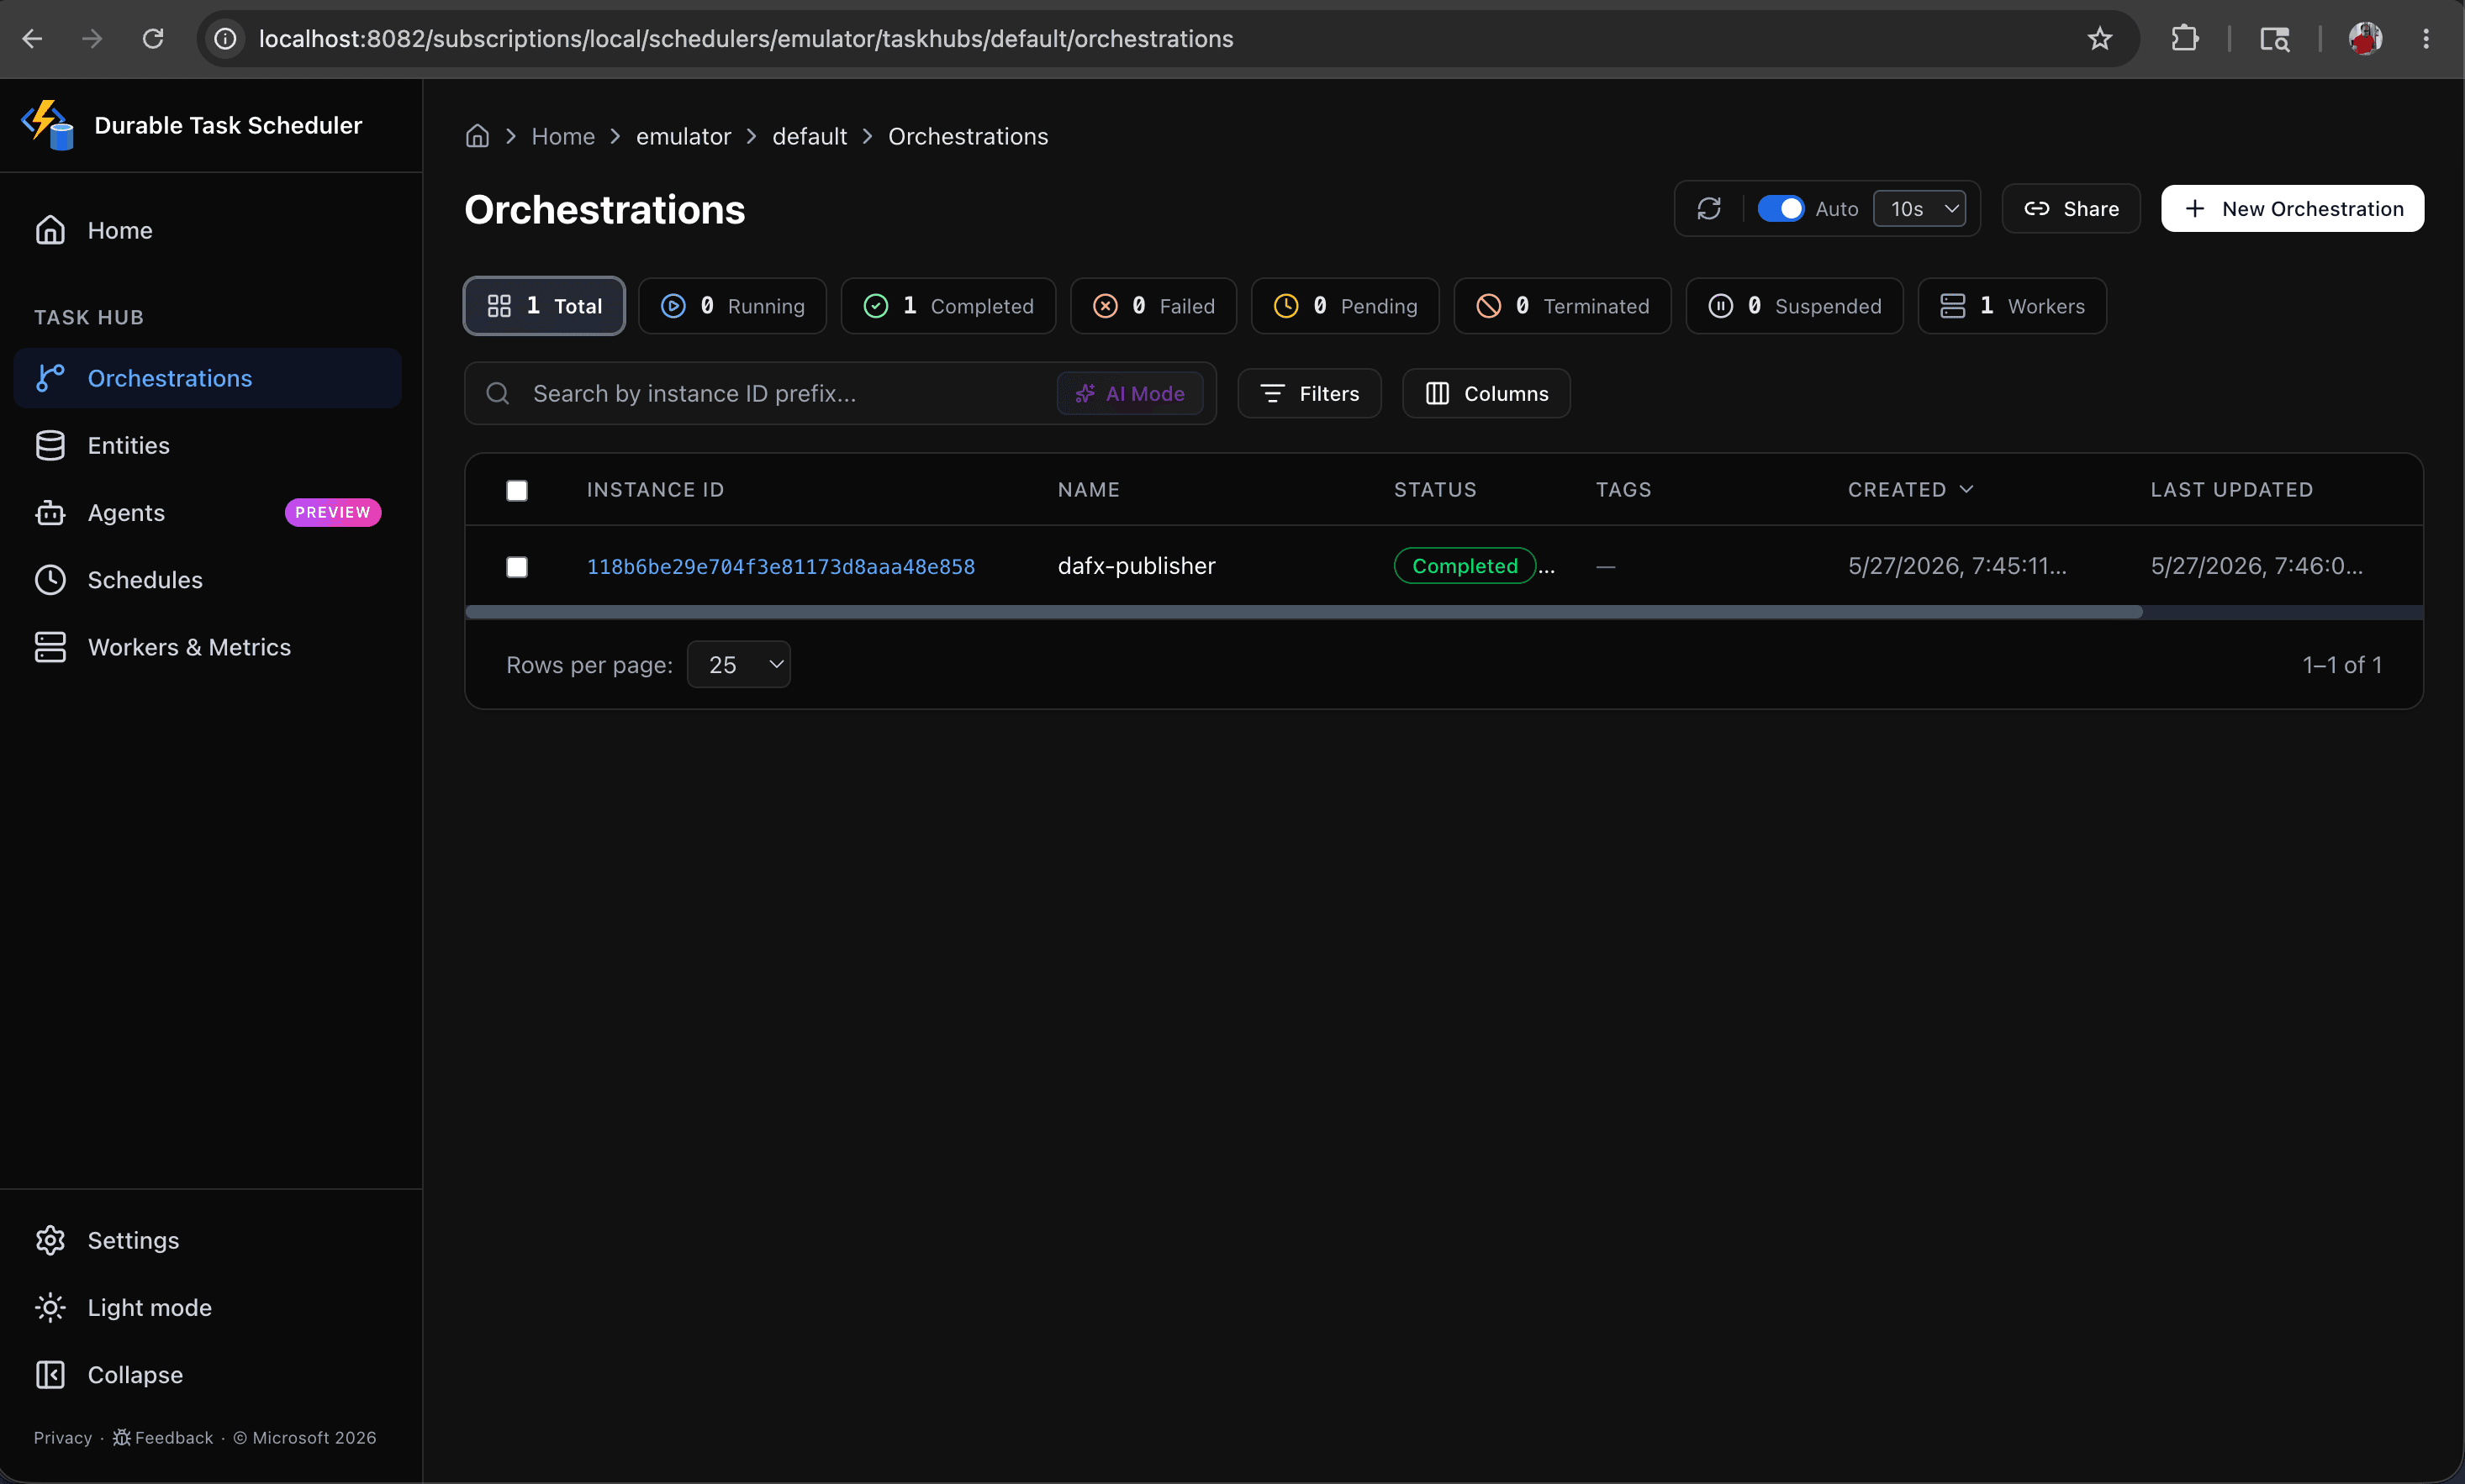The width and height of the screenshot is (2465, 1484).
Task: Click the browser forward arrow
Action: (92, 39)
